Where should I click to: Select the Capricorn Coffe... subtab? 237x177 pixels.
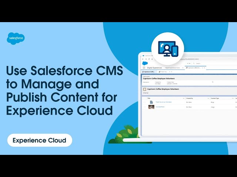click(149, 72)
